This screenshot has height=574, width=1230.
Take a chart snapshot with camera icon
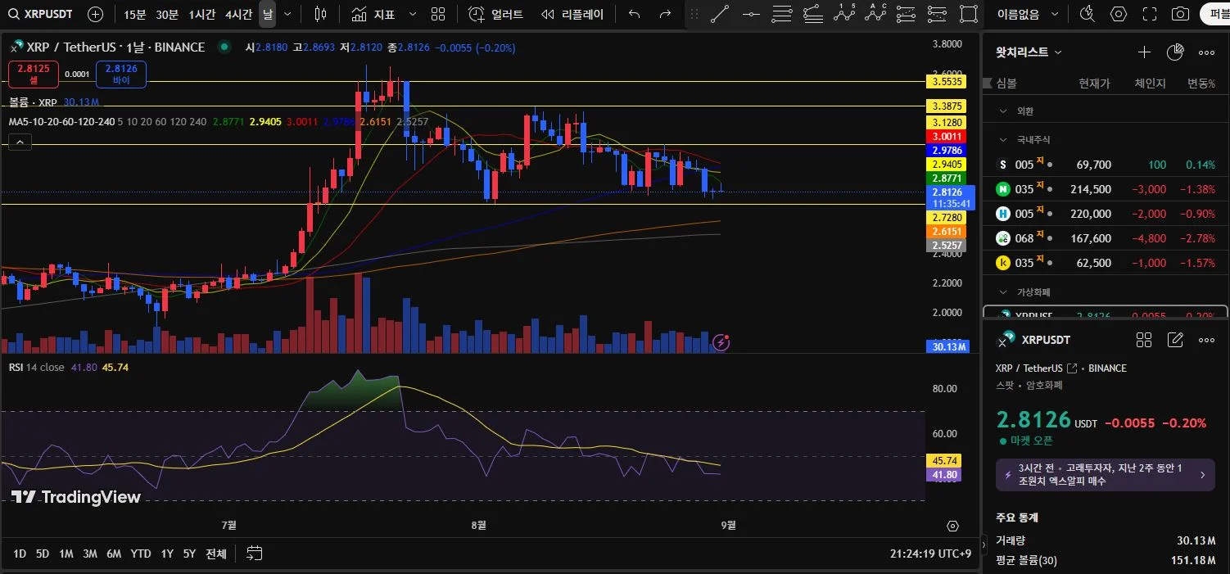pos(1180,14)
